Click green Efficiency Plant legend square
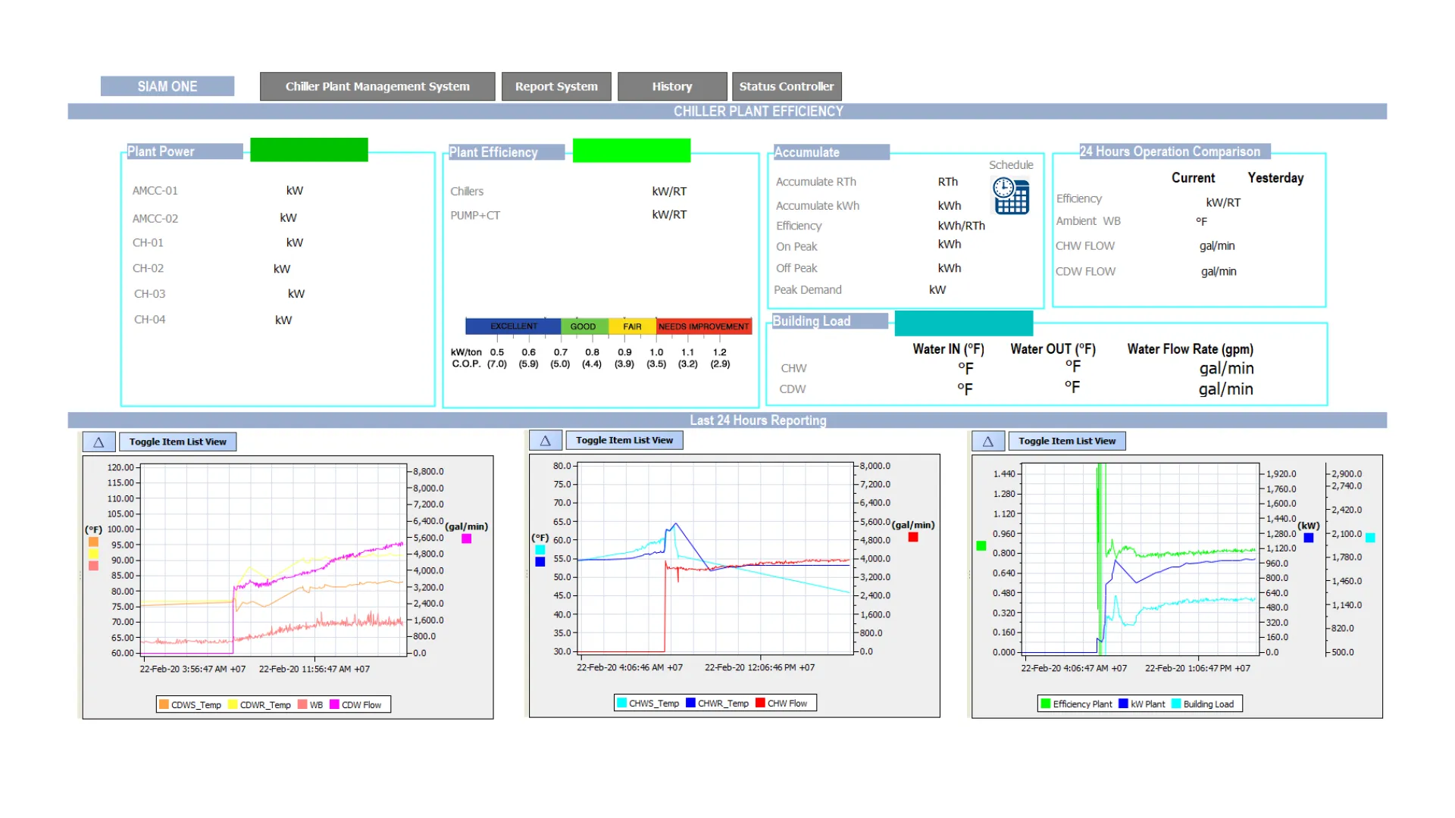The image size is (1455, 818). click(1046, 704)
